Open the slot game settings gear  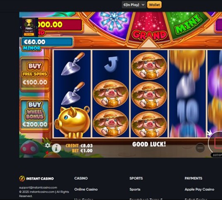click(x=48, y=145)
